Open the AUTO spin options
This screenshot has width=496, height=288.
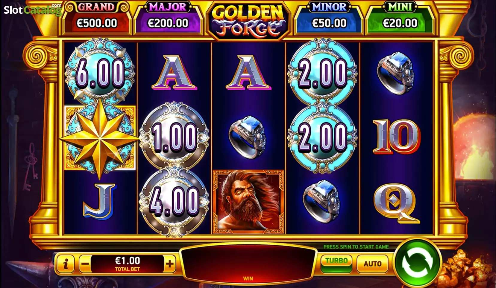point(373,264)
